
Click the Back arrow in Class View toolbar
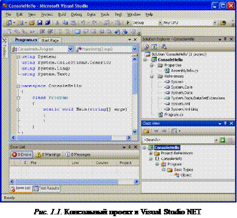click(x=156, y=131)
